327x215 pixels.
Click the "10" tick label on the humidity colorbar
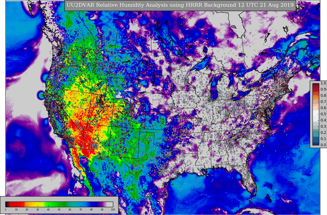tap(16, 210)
